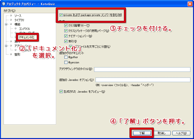Enable the @author tag checkbox

point(66,57)
